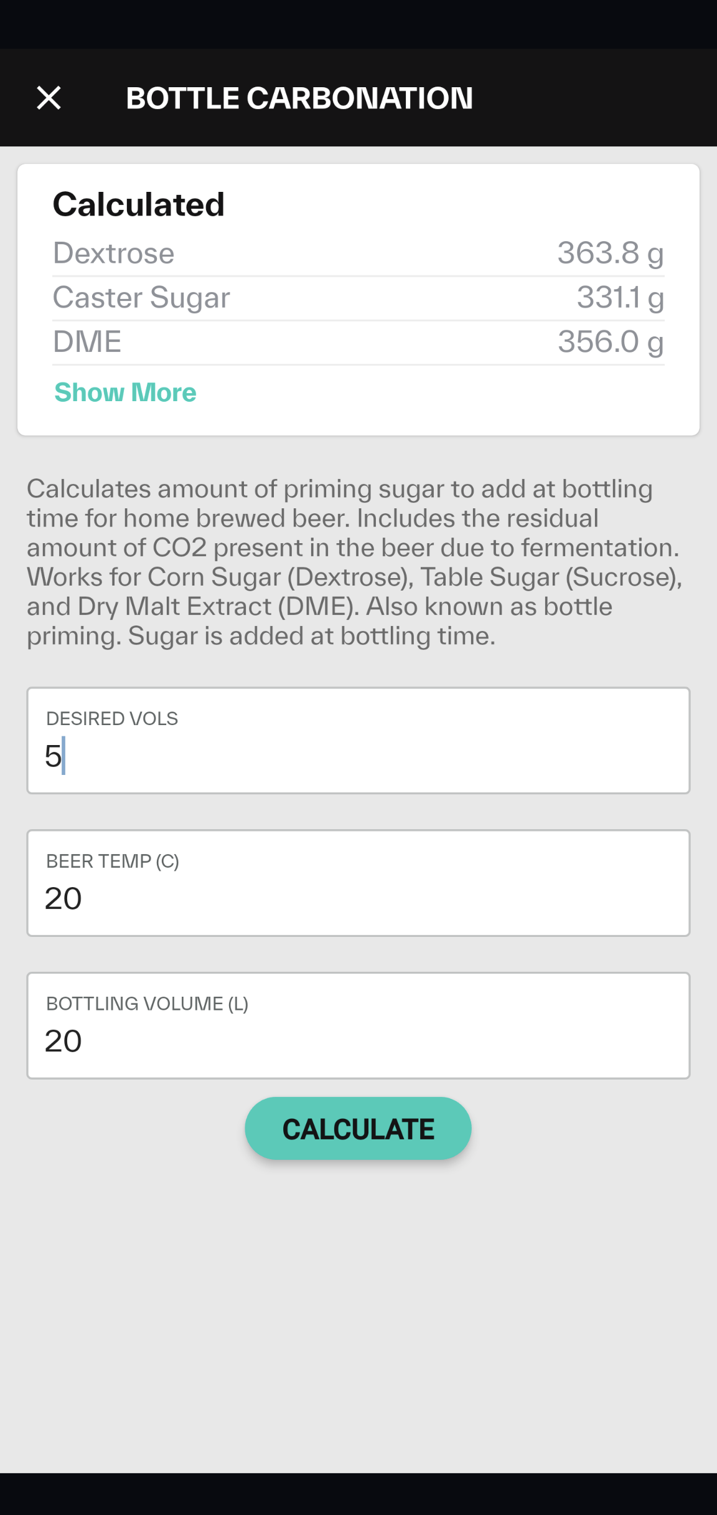The width and height of the screenshot is (717, 1515).
Task: Tap the value 20 in Bottling Volume
Action: (x=63, y=1041)
